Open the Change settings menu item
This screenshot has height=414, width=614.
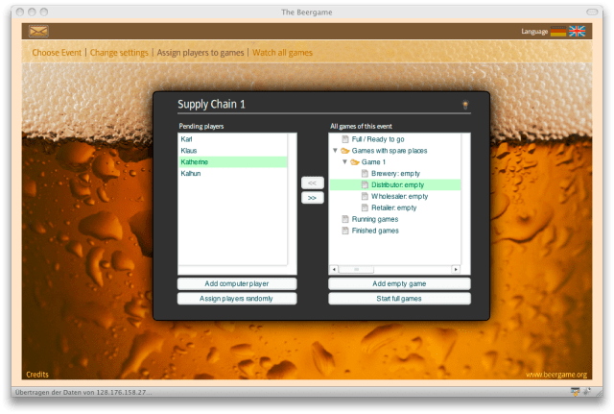click(x=120, y=52)
